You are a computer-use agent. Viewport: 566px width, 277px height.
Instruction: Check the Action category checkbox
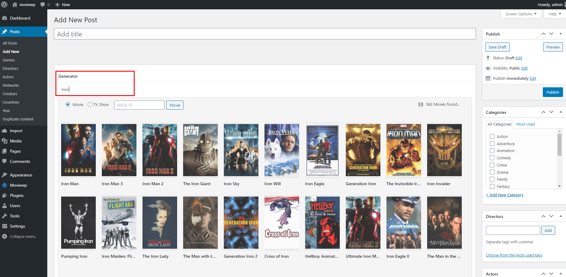[x=492, y=136]
